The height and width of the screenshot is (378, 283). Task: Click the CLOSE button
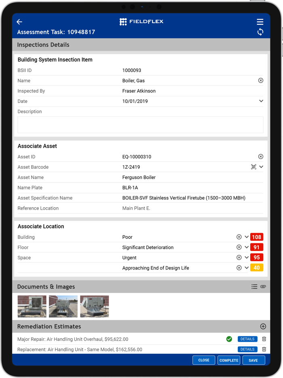pos(204,360)
